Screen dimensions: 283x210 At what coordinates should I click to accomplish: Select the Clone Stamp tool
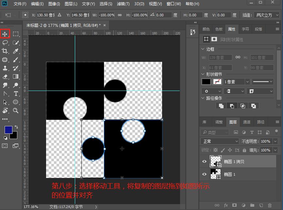[x=5, y=68]
